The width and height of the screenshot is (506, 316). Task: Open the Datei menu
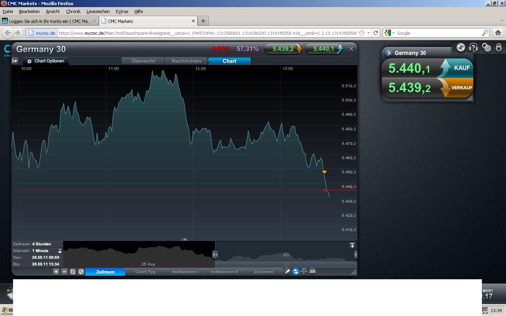(x=8, y=11)
